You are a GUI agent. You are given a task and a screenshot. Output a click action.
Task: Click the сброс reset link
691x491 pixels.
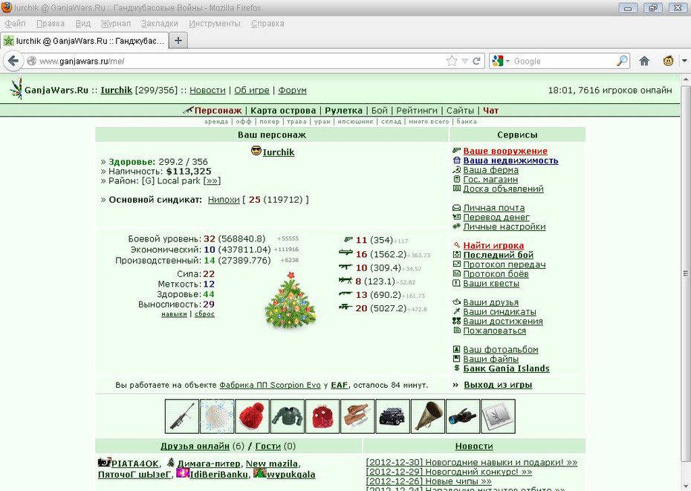pos(204,313)
